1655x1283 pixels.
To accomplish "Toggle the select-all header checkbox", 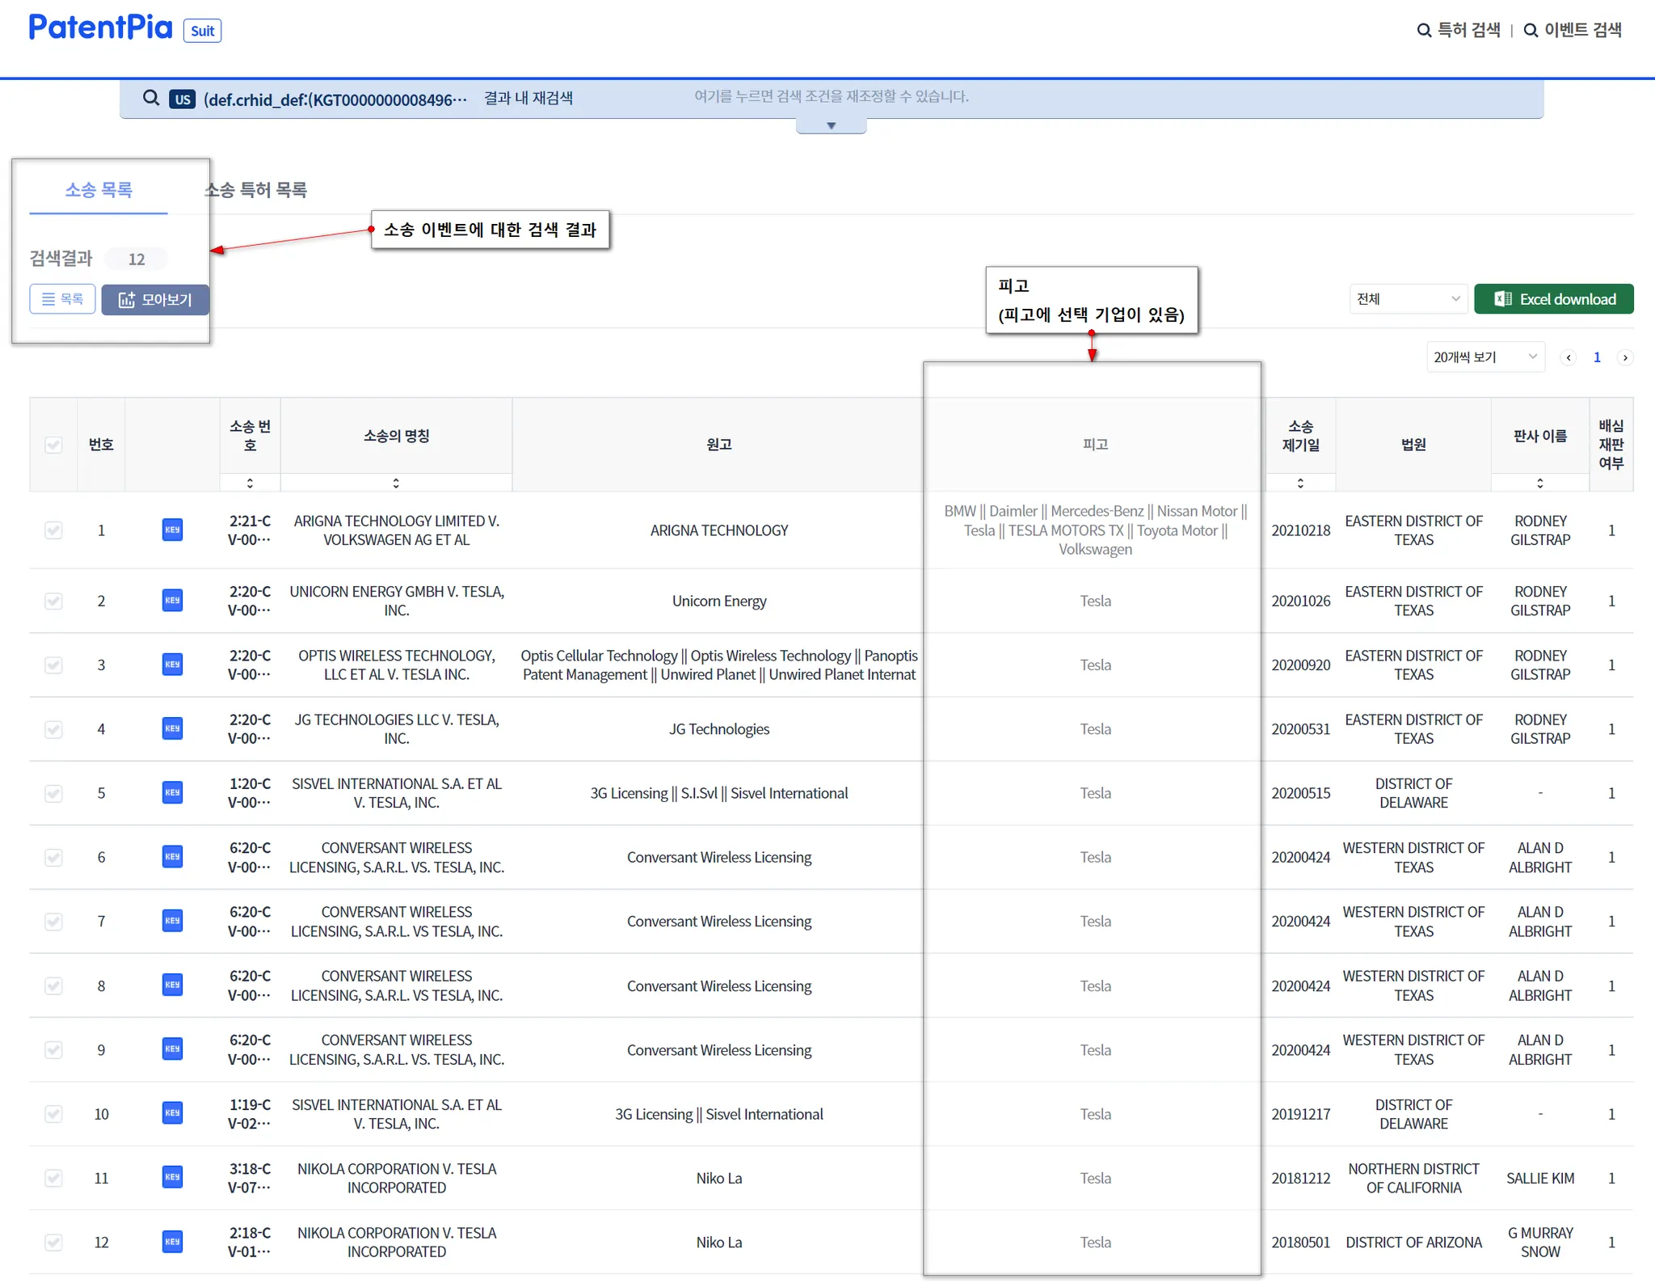I will [53, 445].
